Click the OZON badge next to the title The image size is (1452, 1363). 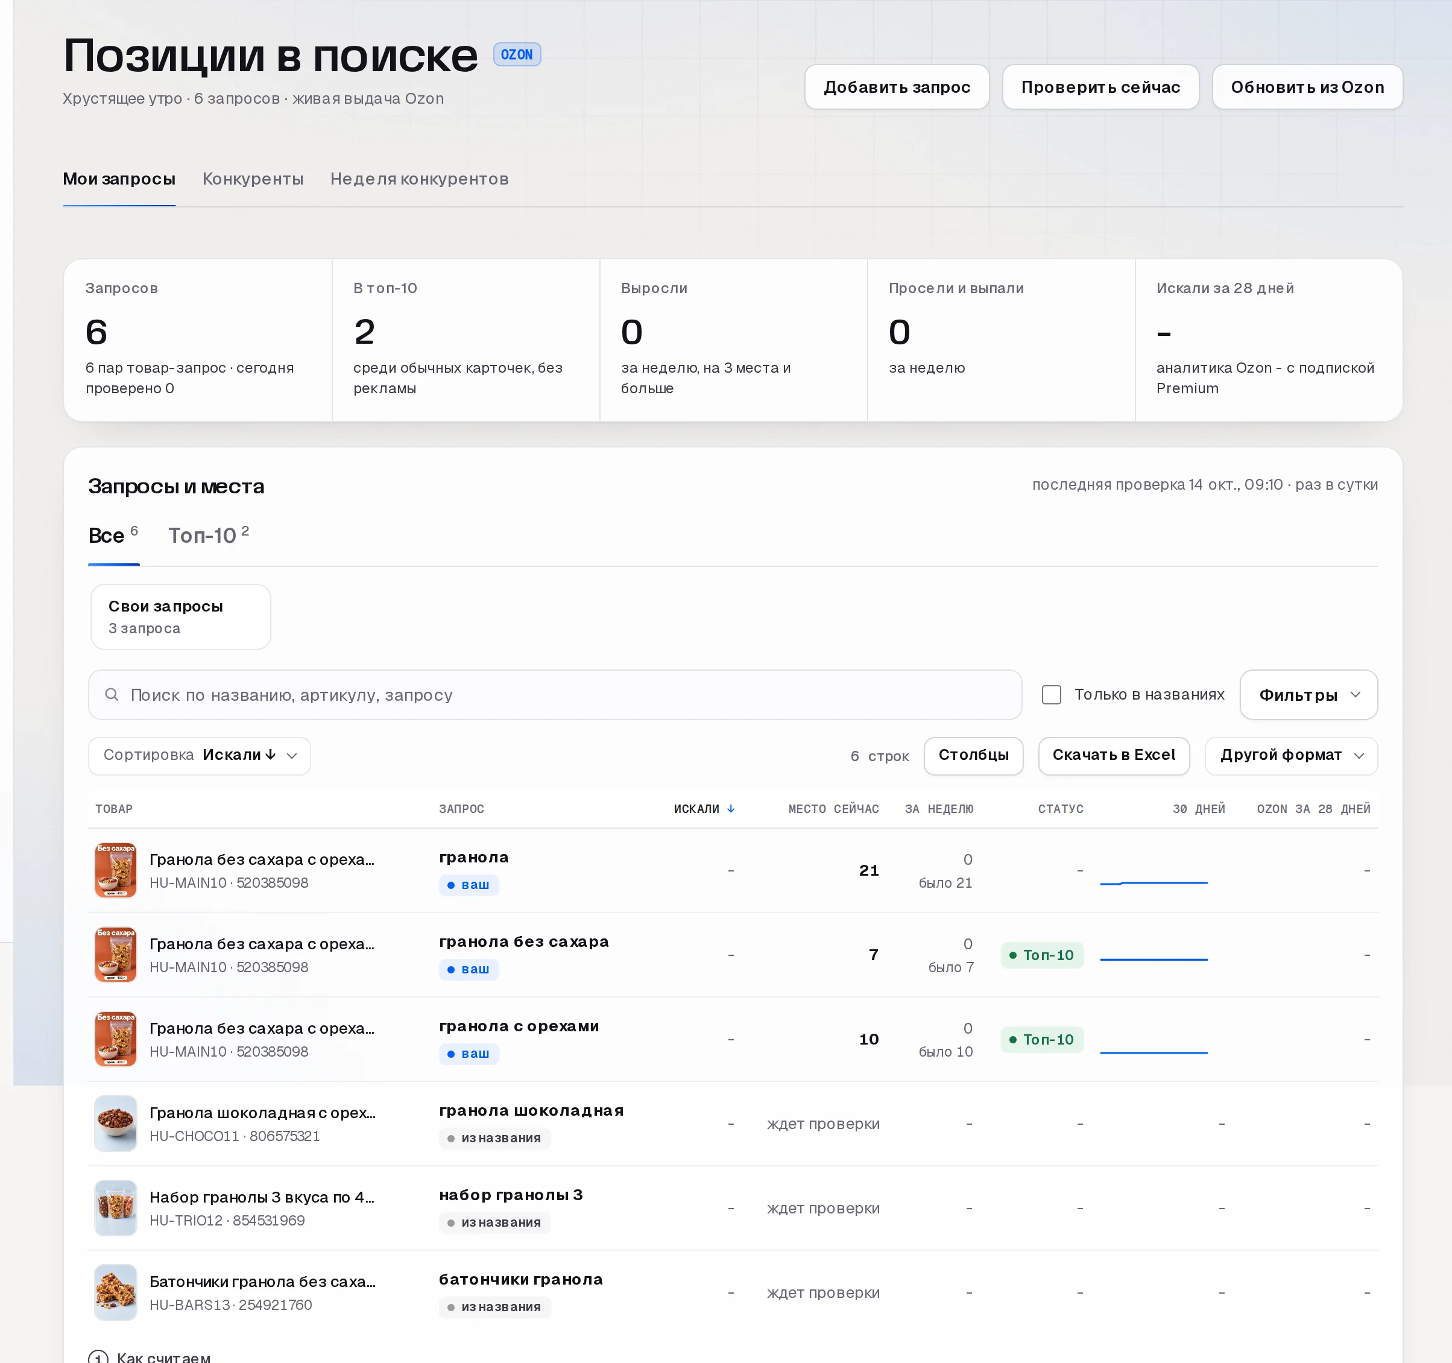click(x=516, y=55)
